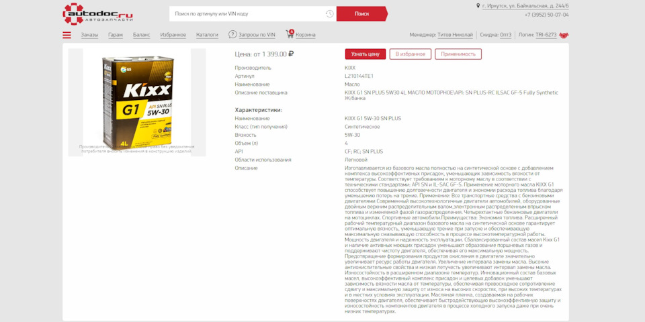Click the Артикул label
Image resolution: width=645 pixels, height=322 pixels.
click(x=245, y=76)
